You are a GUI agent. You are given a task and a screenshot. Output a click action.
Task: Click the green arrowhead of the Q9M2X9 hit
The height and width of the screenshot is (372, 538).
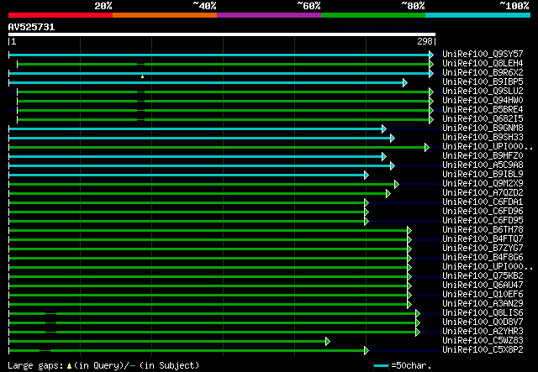(397, 184)
